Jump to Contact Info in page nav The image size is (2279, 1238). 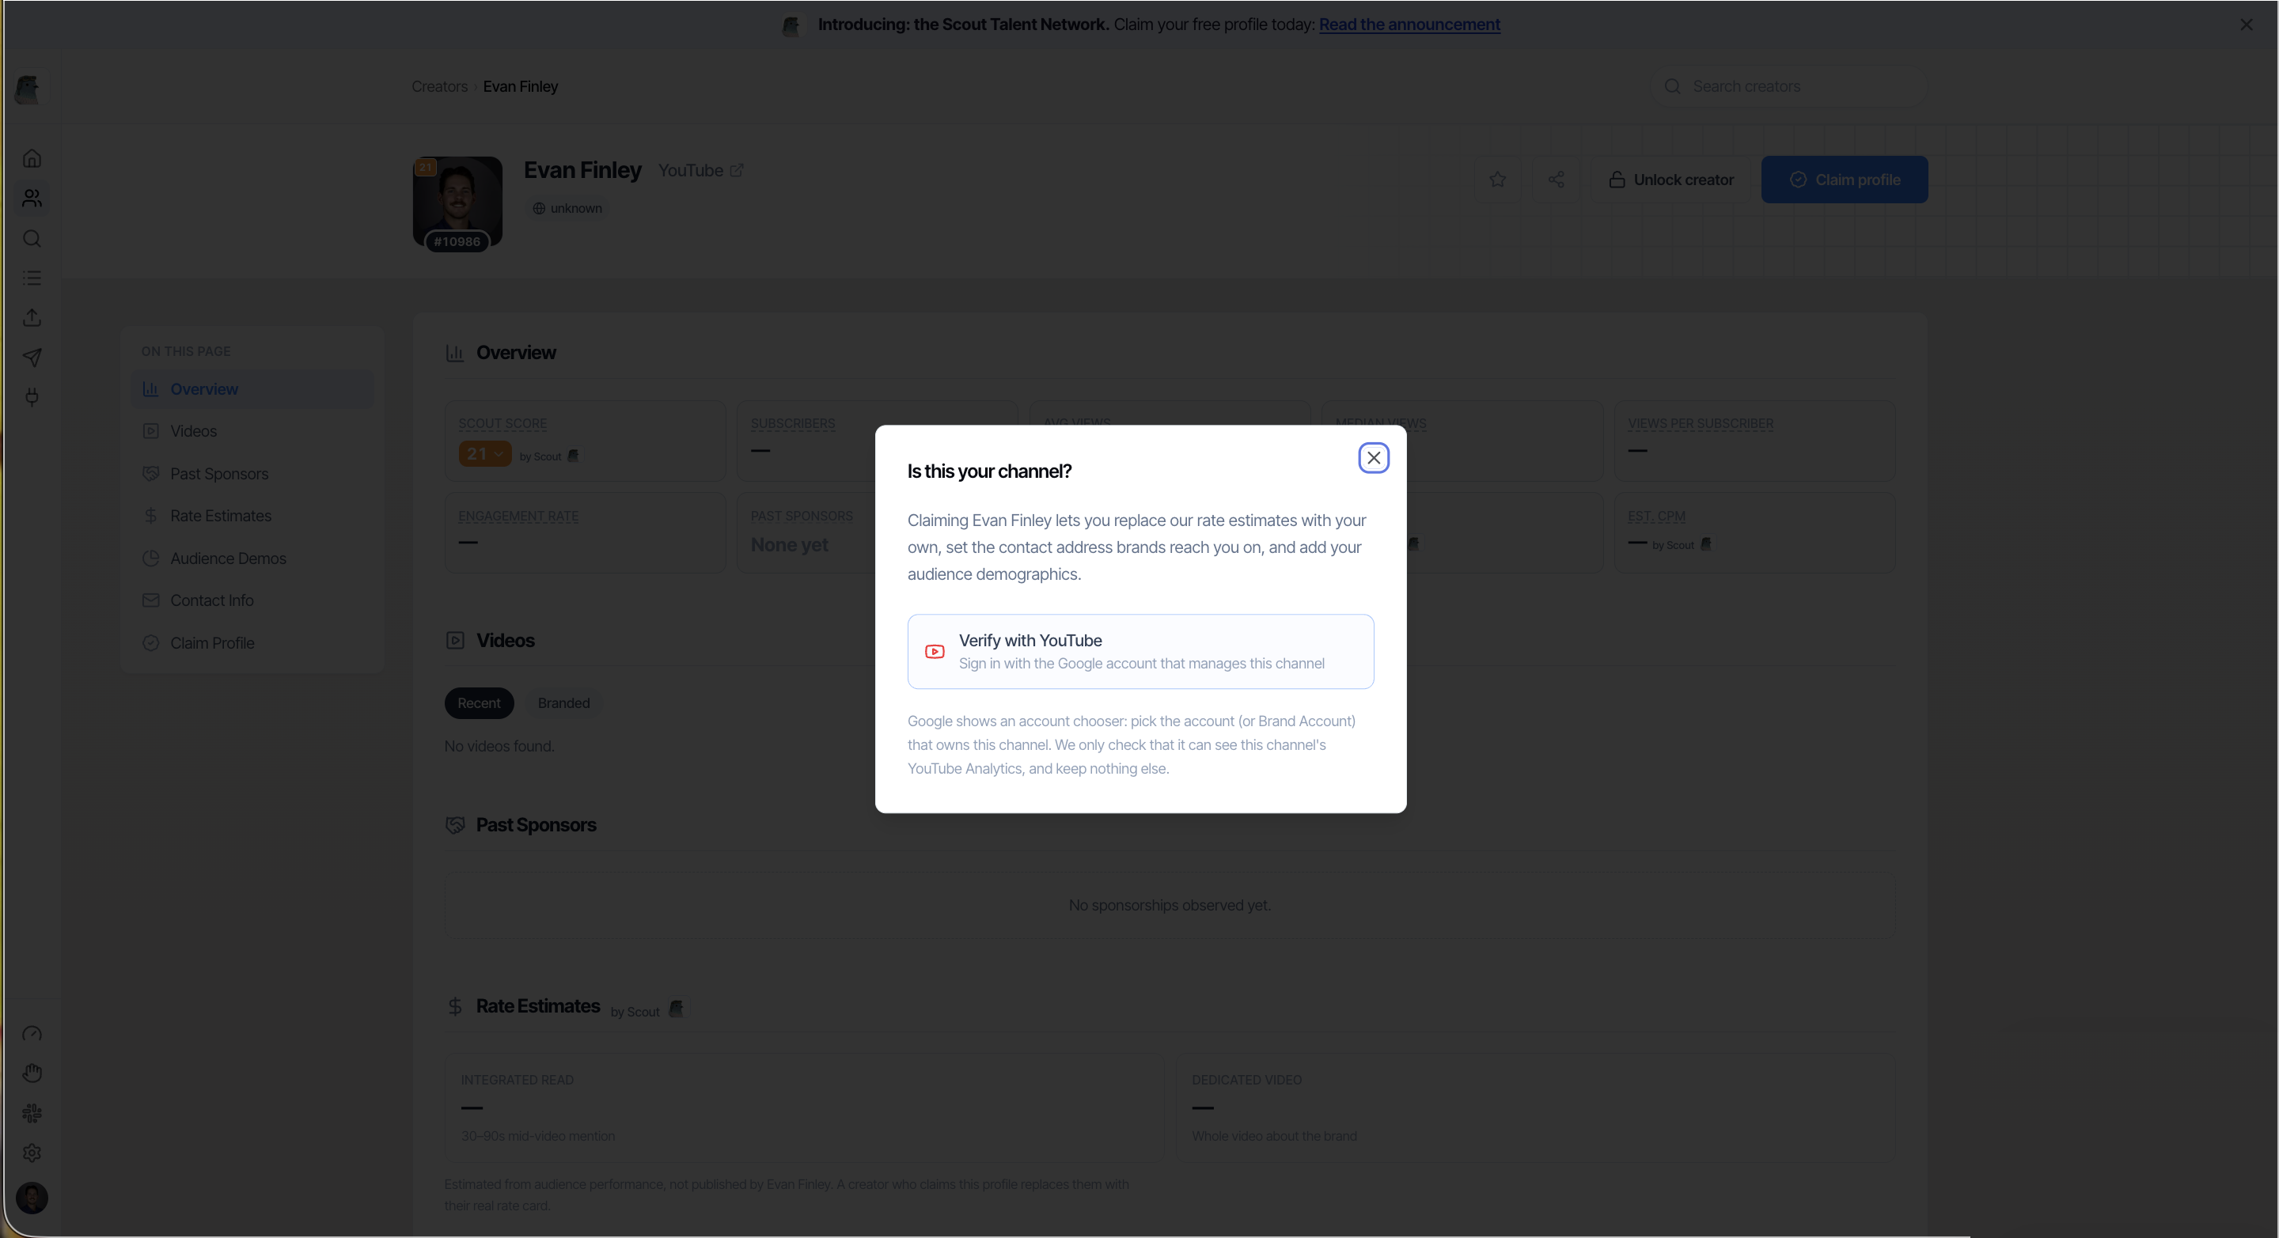[253, 600]
